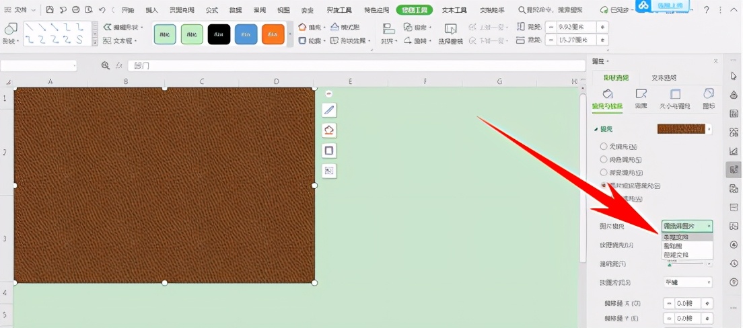Click in the formula bar input field
The image size is (743, 328).
click(357, 66)
